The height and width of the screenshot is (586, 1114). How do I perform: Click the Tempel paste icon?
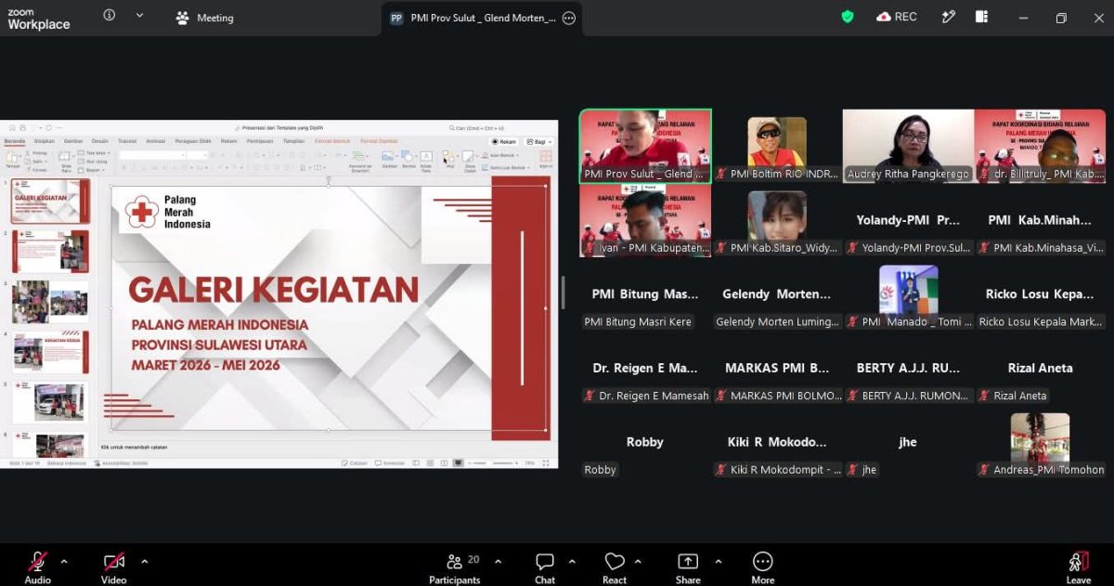tap(12, 159)
